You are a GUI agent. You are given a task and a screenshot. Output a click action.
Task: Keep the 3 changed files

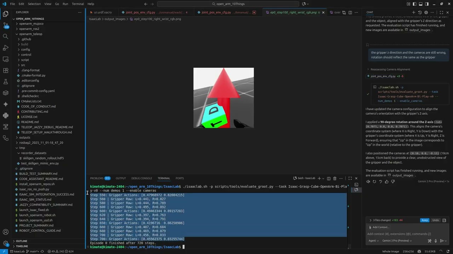(x=425, y=220)
